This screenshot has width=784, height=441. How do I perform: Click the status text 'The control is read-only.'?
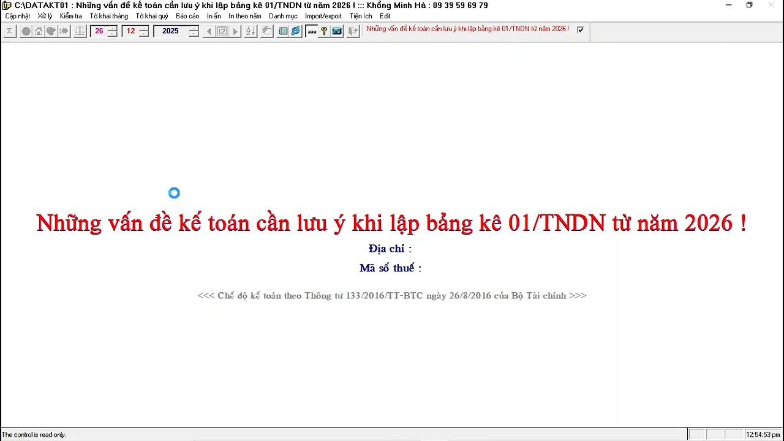tap(34, 435)
